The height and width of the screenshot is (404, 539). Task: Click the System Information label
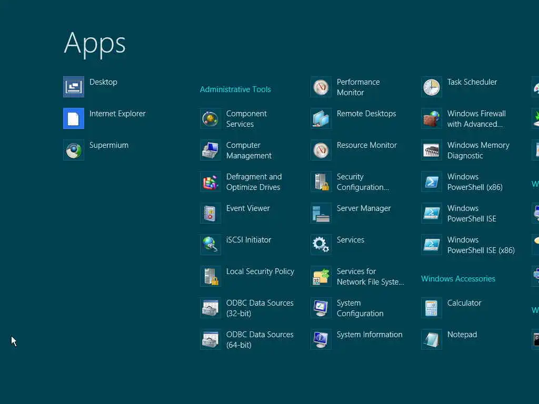370,335
